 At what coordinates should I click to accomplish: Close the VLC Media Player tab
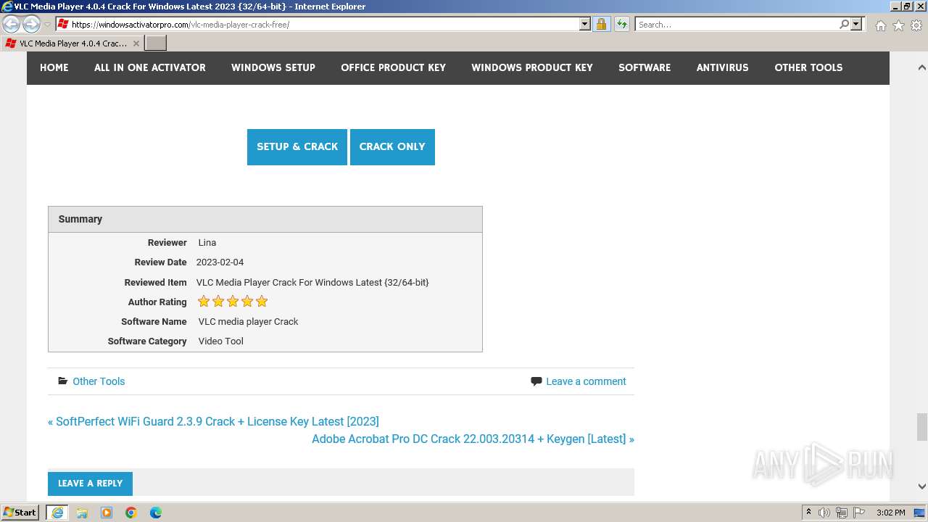pyautogui.click(x=136, y=43)
